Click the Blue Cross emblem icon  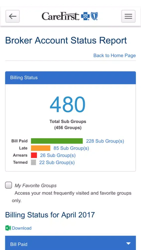coord(85,16)
